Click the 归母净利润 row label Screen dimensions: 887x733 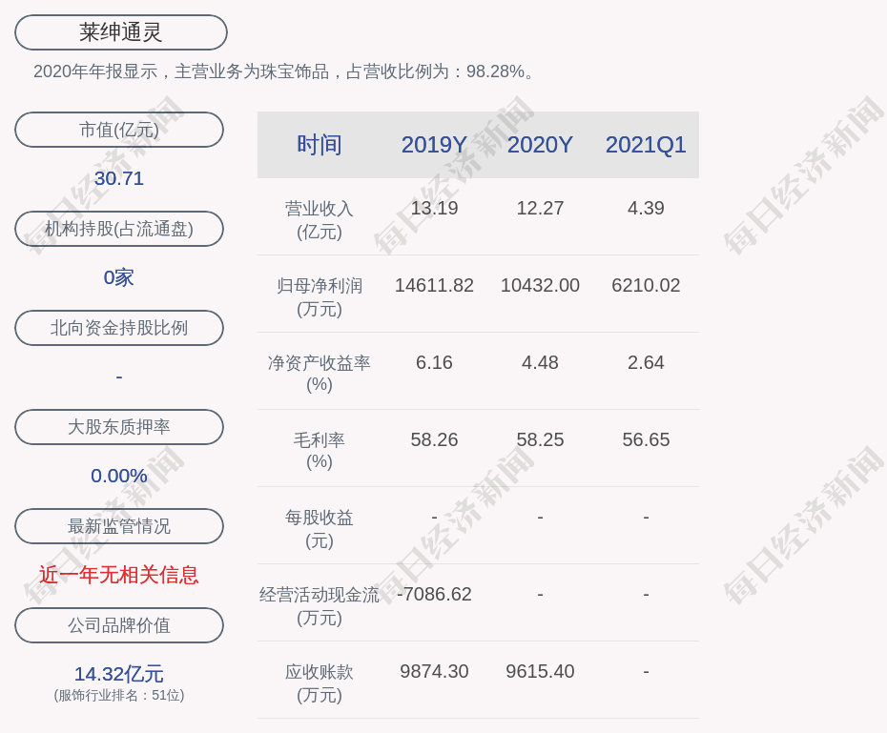(x=320, y=297)
